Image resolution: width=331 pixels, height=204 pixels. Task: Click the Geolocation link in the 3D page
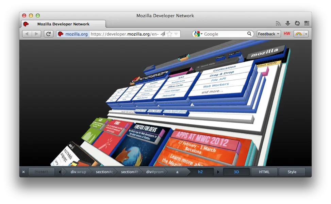[224, 68]
